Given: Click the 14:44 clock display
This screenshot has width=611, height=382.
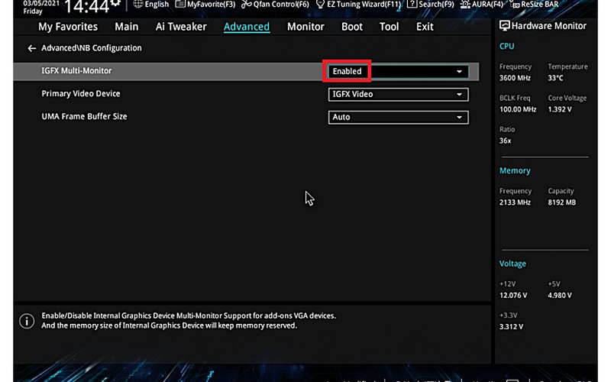Looking at the screenshot, I should click(x=86, y=7).
